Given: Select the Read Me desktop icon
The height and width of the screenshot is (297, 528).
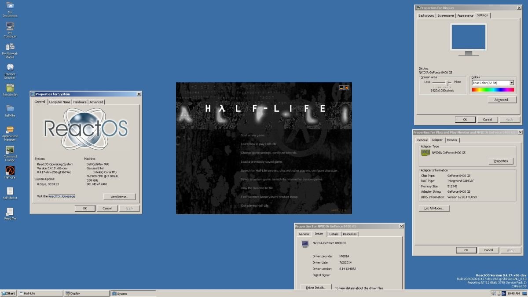Looking at the screenshot, I should [x=10, y=214].
